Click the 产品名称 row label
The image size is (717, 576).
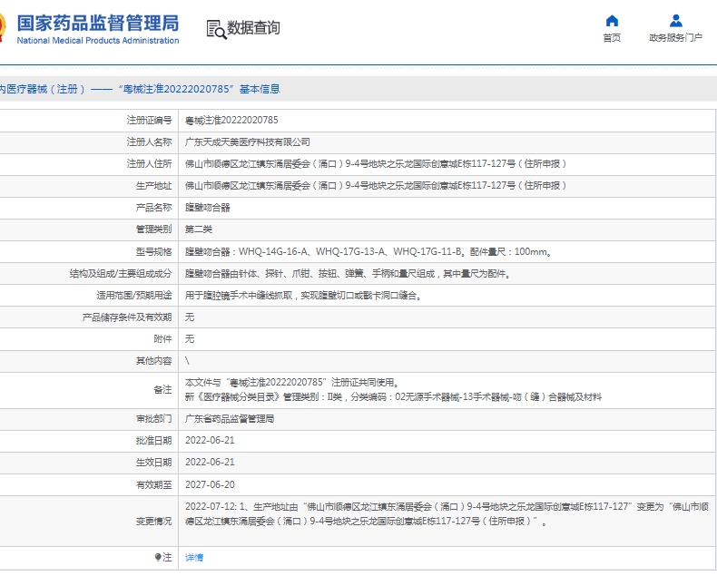coord(153,208)
